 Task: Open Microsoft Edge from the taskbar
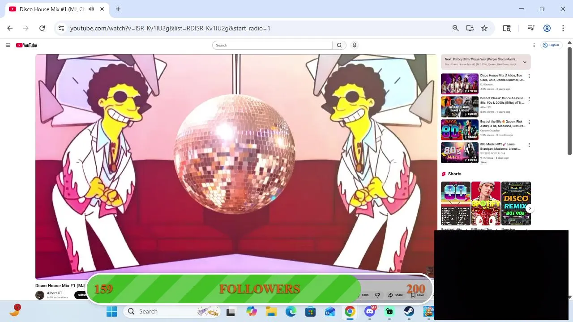tap(291, 312)
